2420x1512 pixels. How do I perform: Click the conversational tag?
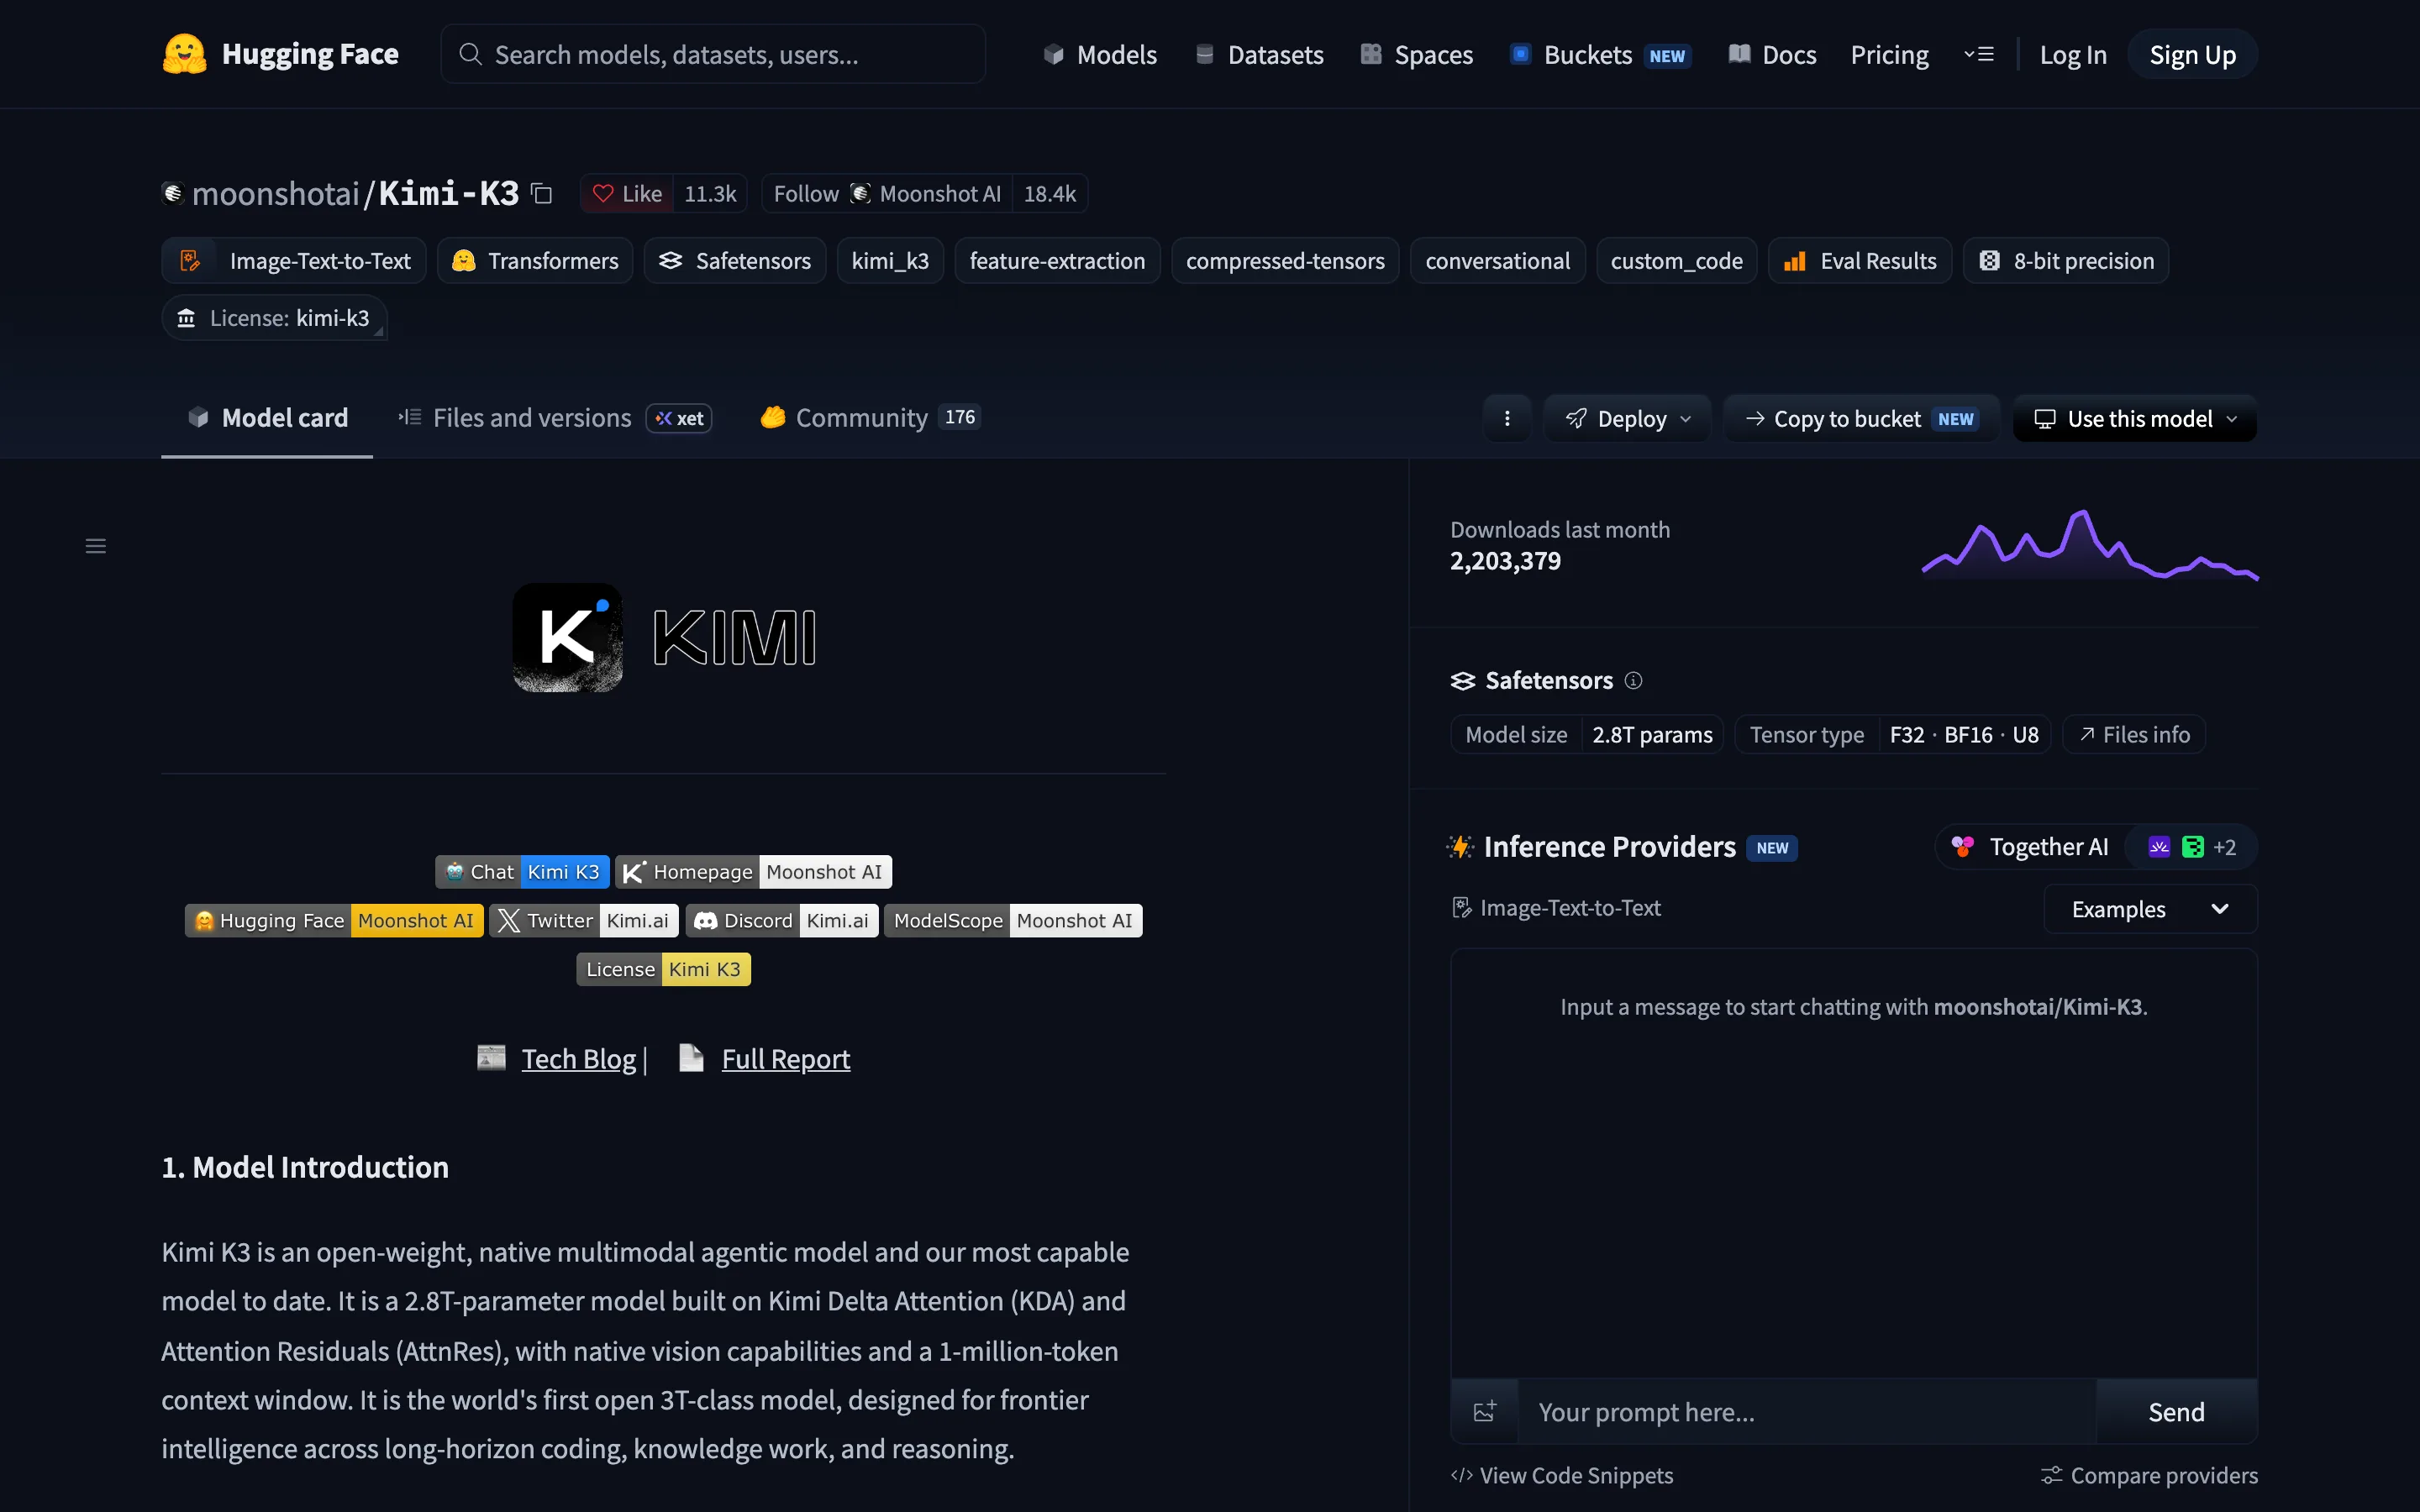click(1497, 261)
